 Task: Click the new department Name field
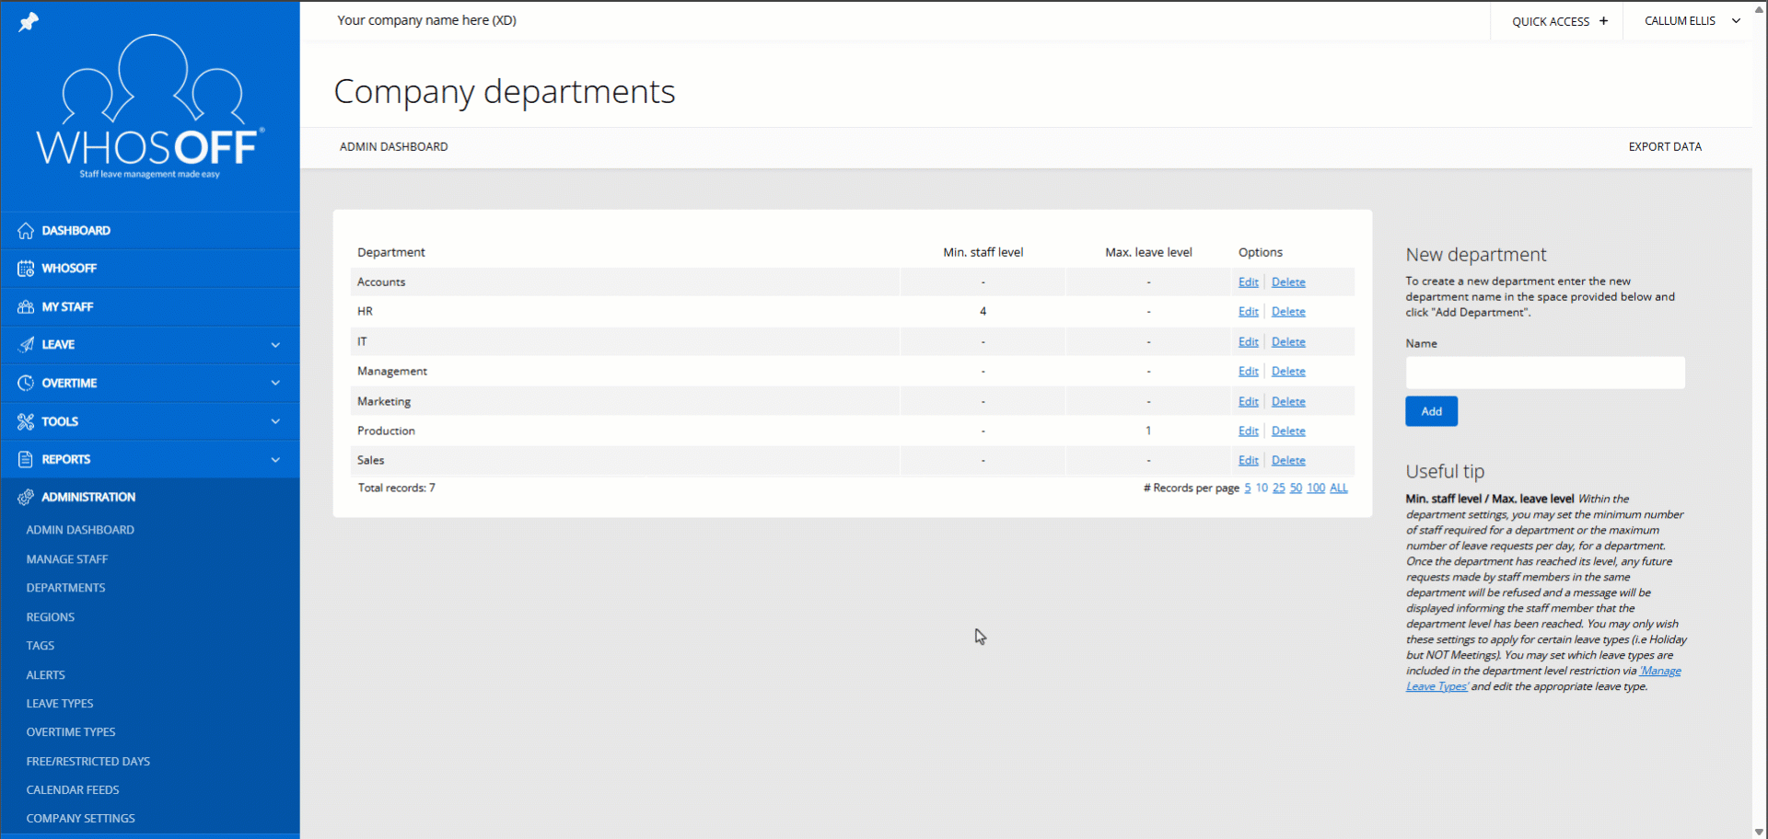1544,373
